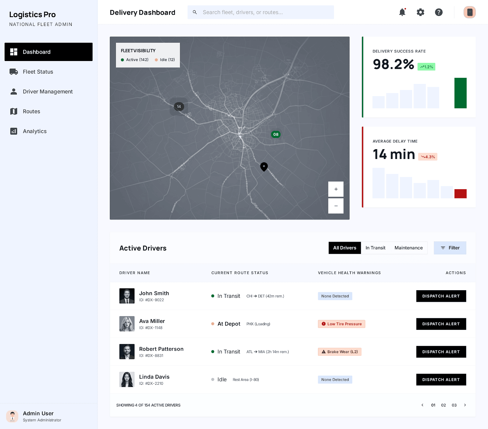Open the Analytics sidebar icon
This screenshot has height=429, width=488.
pyautogui.click(x=13, y=131)
